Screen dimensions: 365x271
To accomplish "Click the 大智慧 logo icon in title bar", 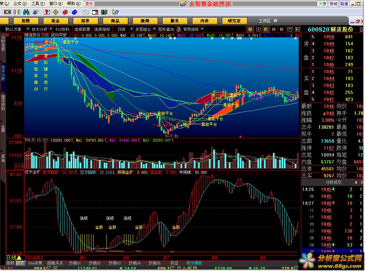I will (x=183, y=4).
